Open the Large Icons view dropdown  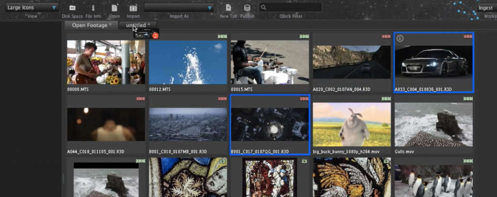pos(32,8)
